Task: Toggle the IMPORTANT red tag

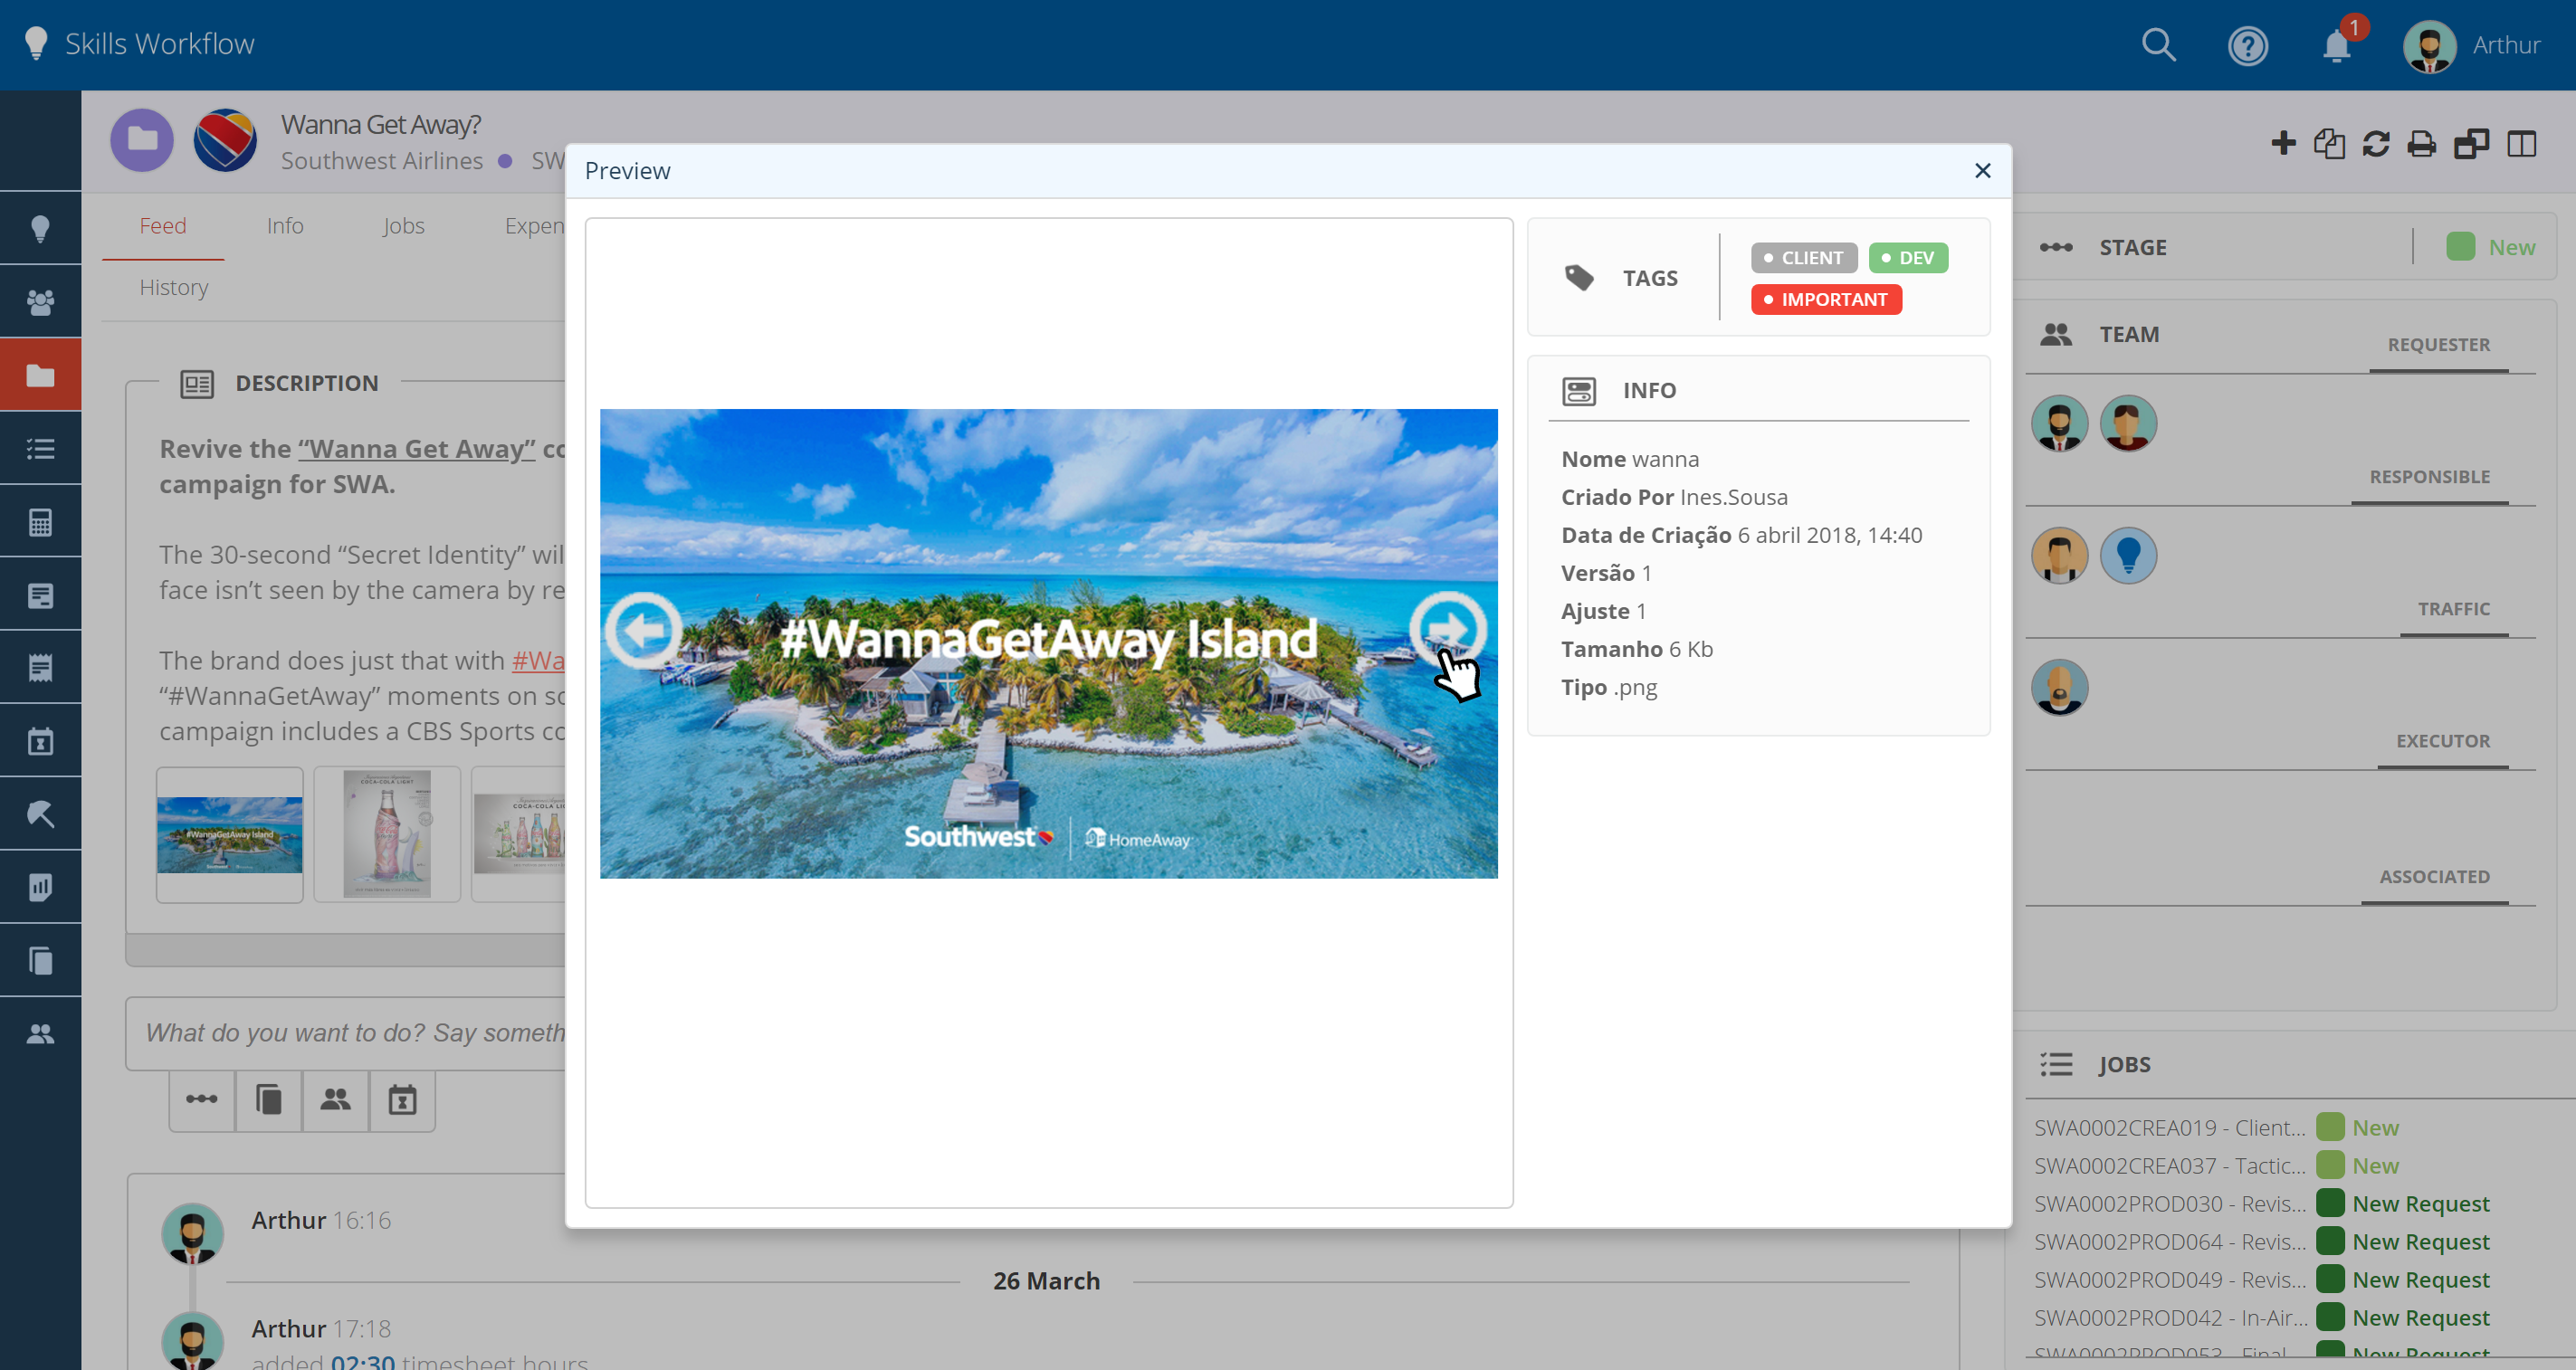Action: [x=1825, y=300]
